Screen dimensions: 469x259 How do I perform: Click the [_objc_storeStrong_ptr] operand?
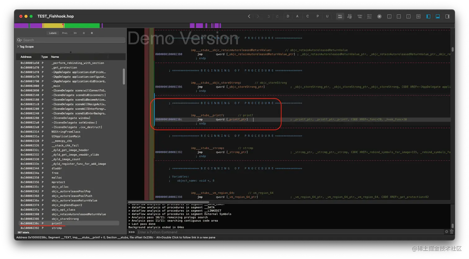click(x=245, y=87)
